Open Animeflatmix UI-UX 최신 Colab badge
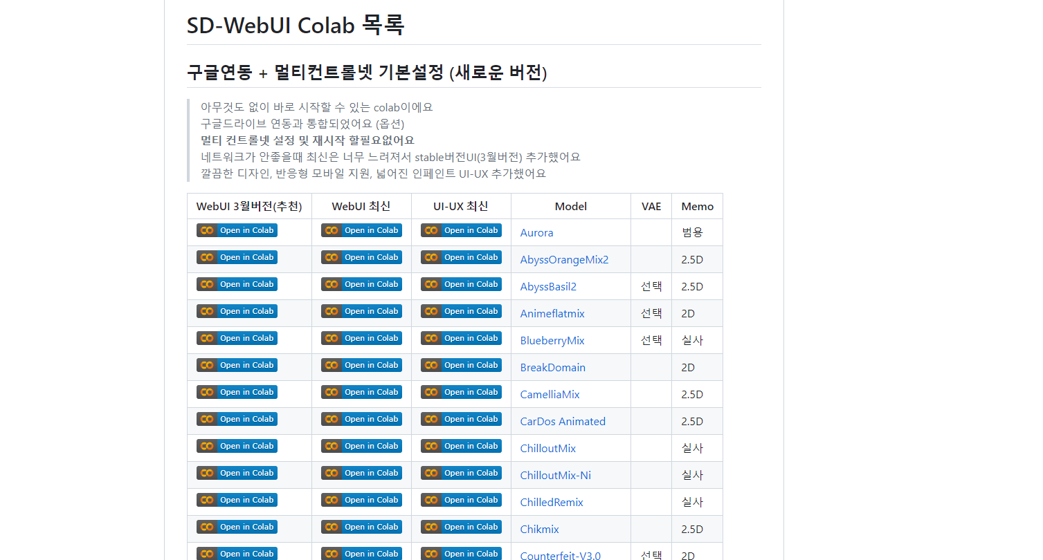 pos(461,311)
